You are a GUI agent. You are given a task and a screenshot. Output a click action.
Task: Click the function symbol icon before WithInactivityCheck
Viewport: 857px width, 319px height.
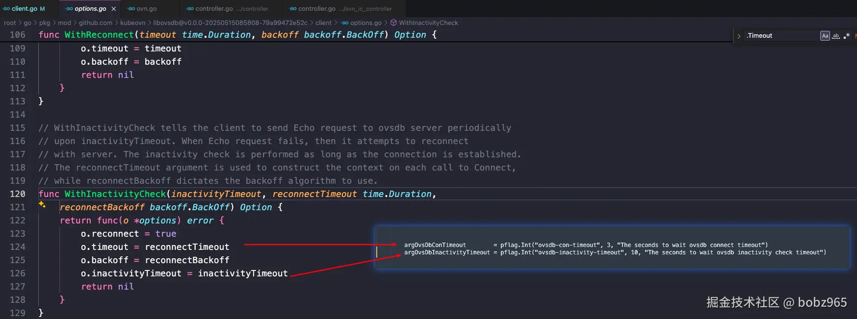click(x=393, y=23)
